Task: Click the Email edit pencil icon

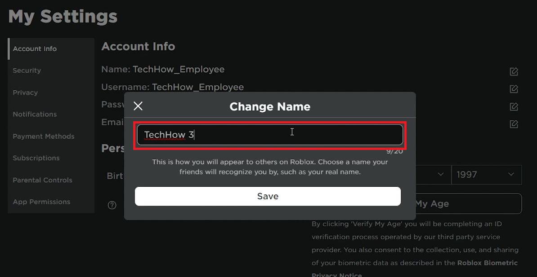Action: pos(513,124)
